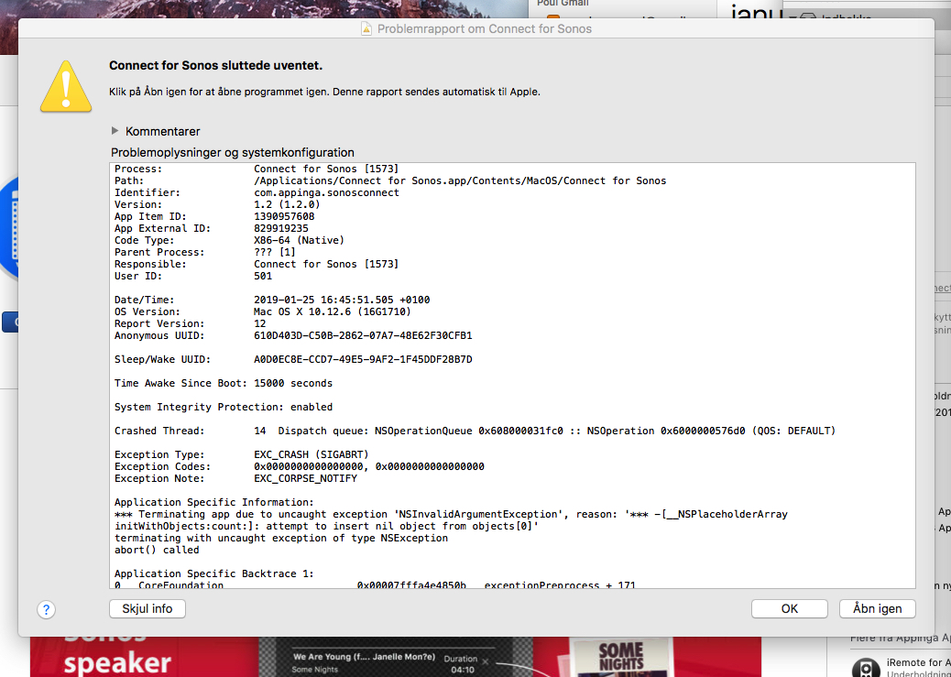Click App Item ID 1390957608
The width and height of the screenshot is (951, 677).
(x=214, y=216)
